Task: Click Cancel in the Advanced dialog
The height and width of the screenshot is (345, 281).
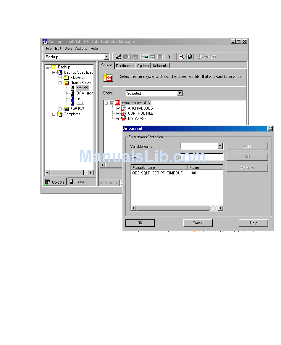Action: pyautogui.click(x=198, y=223)
